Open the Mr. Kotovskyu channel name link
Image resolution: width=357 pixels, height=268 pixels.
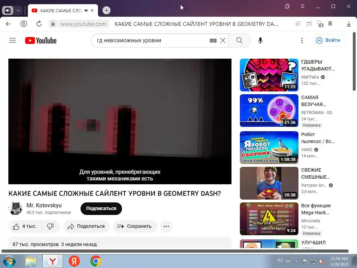[x=44, y=205]
